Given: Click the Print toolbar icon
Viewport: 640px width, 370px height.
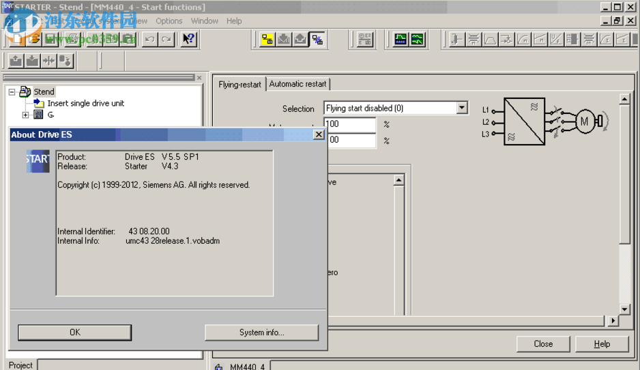Looking at the screenshot, I should [x=72, y=39].
